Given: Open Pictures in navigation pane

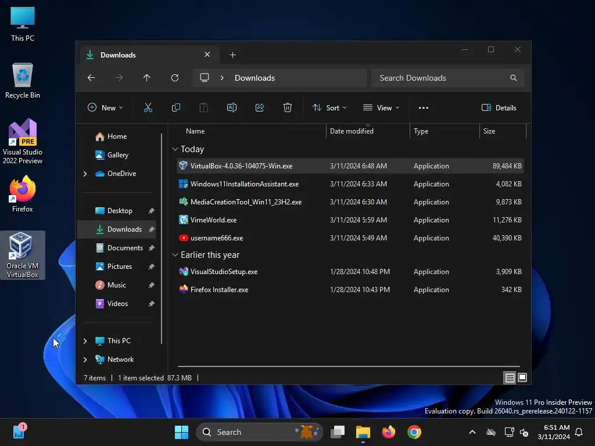Looking at the screenshot, I should tap(116, 267).
